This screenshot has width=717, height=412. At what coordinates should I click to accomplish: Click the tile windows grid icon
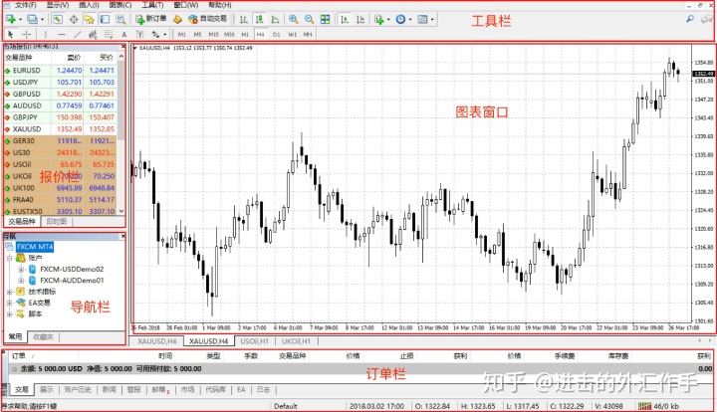[x=325, y=19]
